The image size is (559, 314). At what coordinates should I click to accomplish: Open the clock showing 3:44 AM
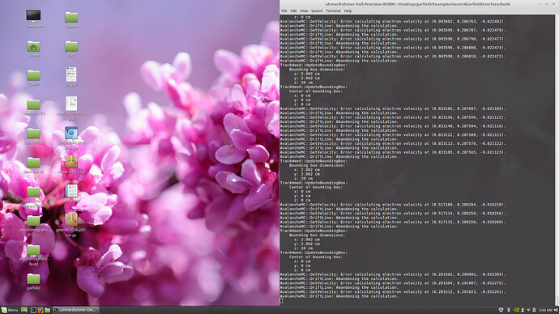click(x=545, y=310)
